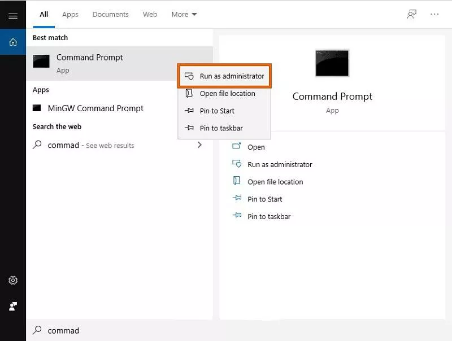Choose Pin to taskbar in context menu

tap(221, 128)
